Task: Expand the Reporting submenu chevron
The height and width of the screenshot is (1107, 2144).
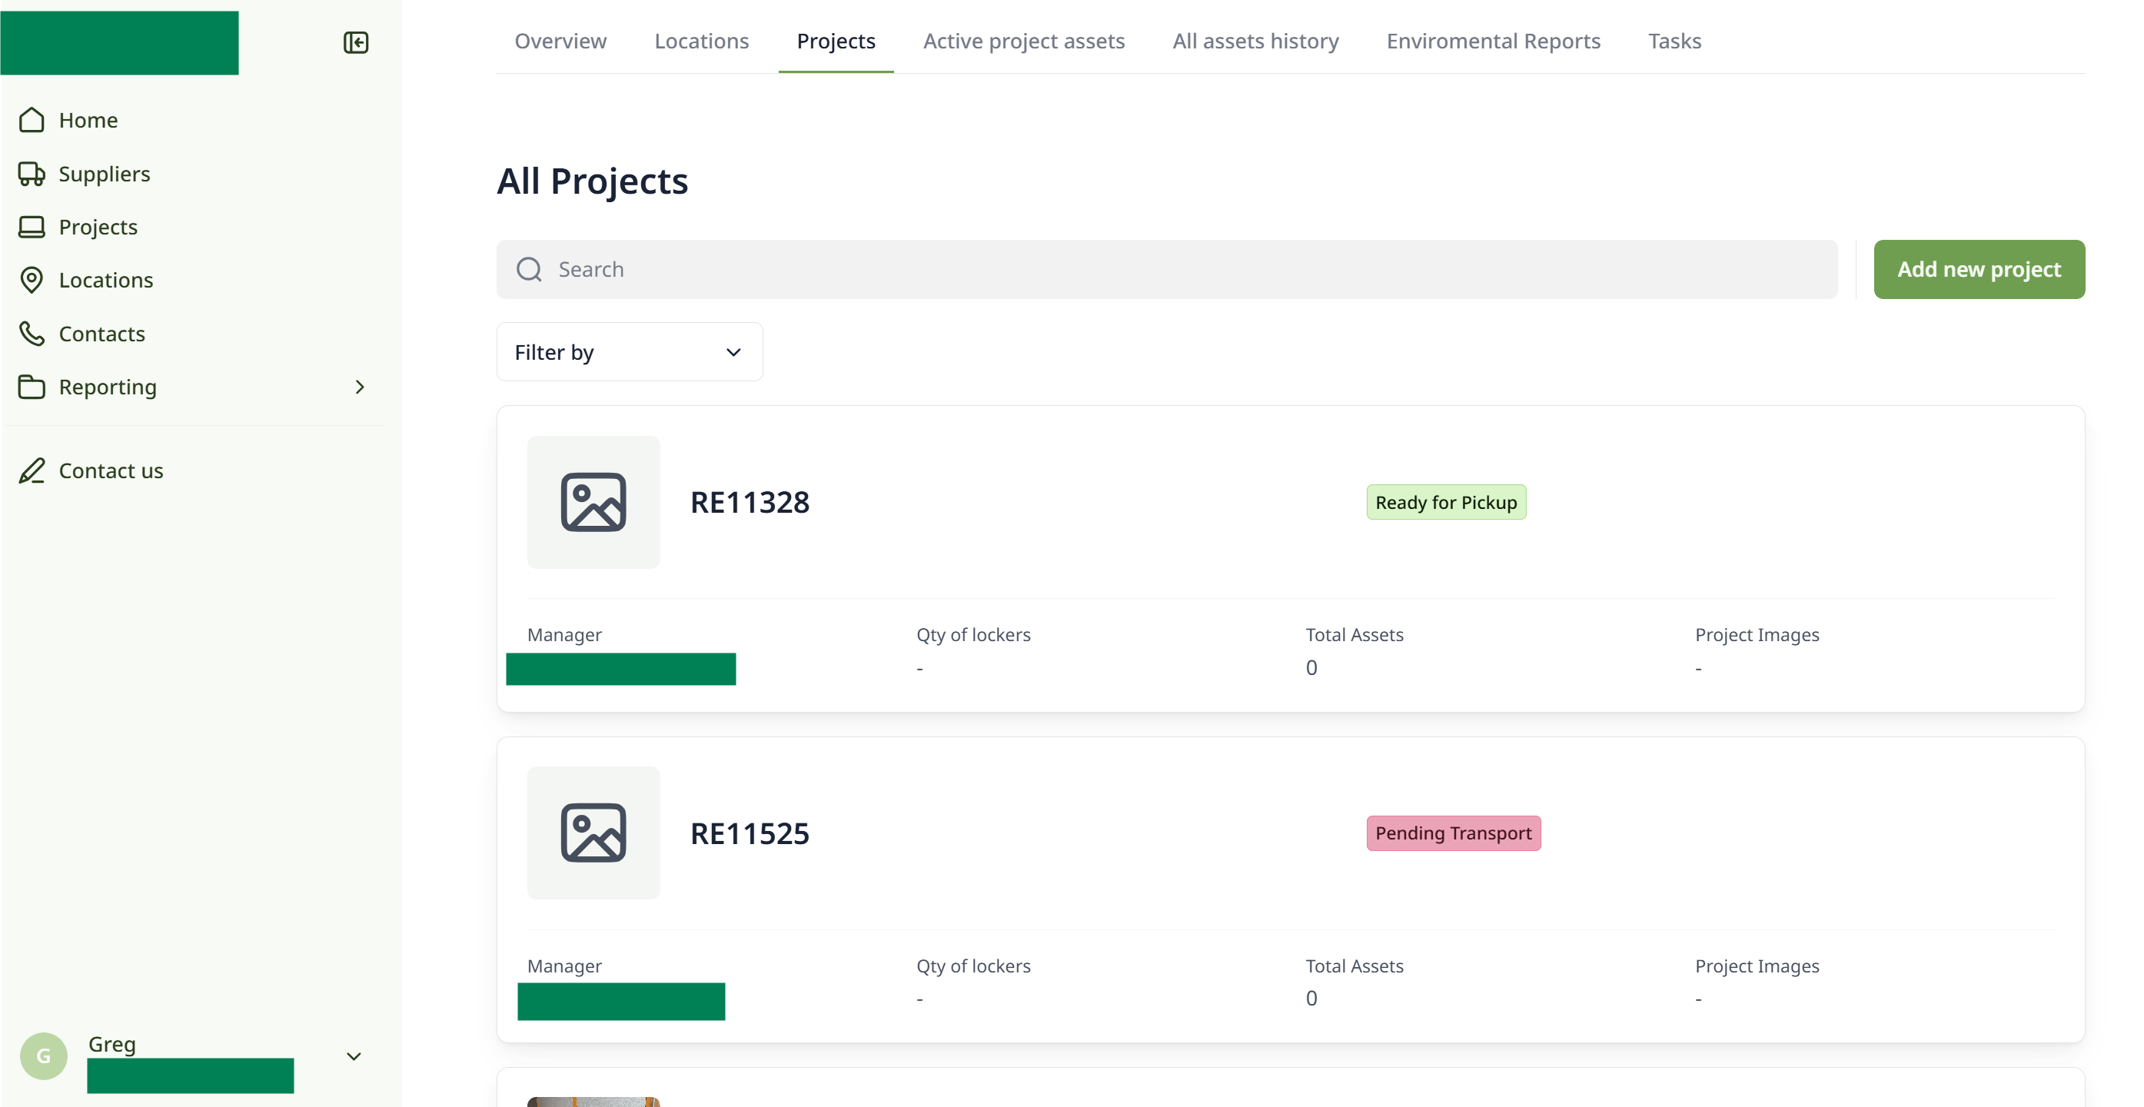Action: [360, 387]
